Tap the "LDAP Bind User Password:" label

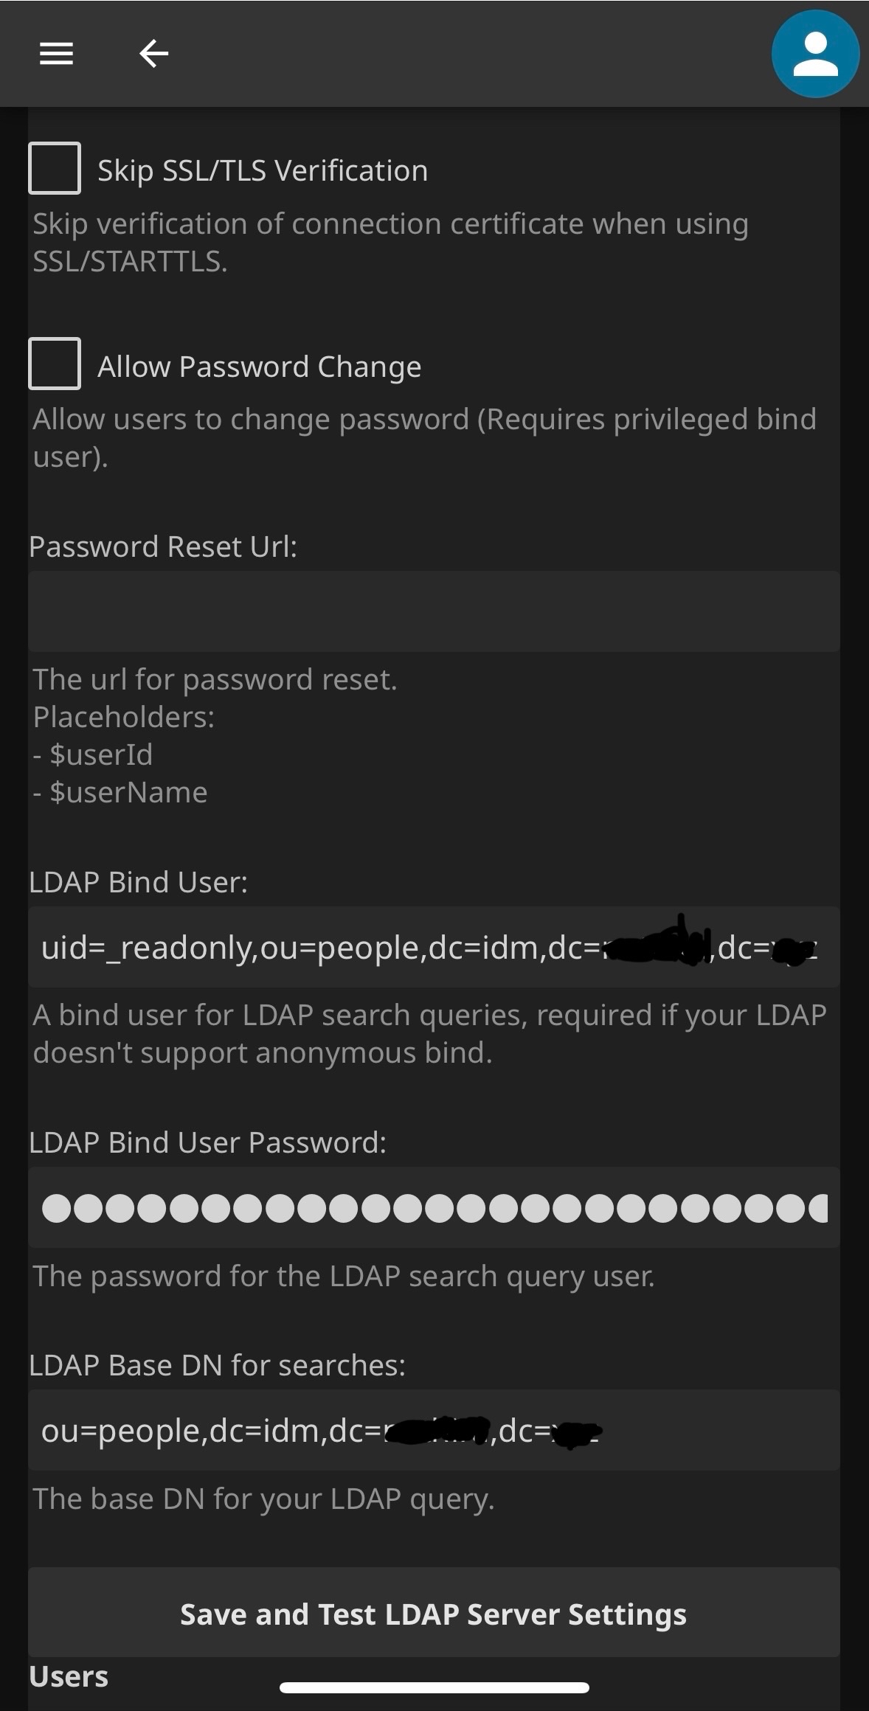208,1142
